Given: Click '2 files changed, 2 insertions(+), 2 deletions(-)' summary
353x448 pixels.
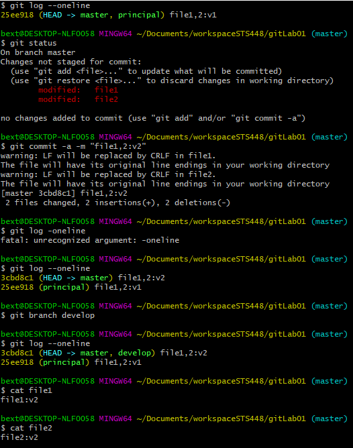Looking at the screenshot, I should point(117,203).
